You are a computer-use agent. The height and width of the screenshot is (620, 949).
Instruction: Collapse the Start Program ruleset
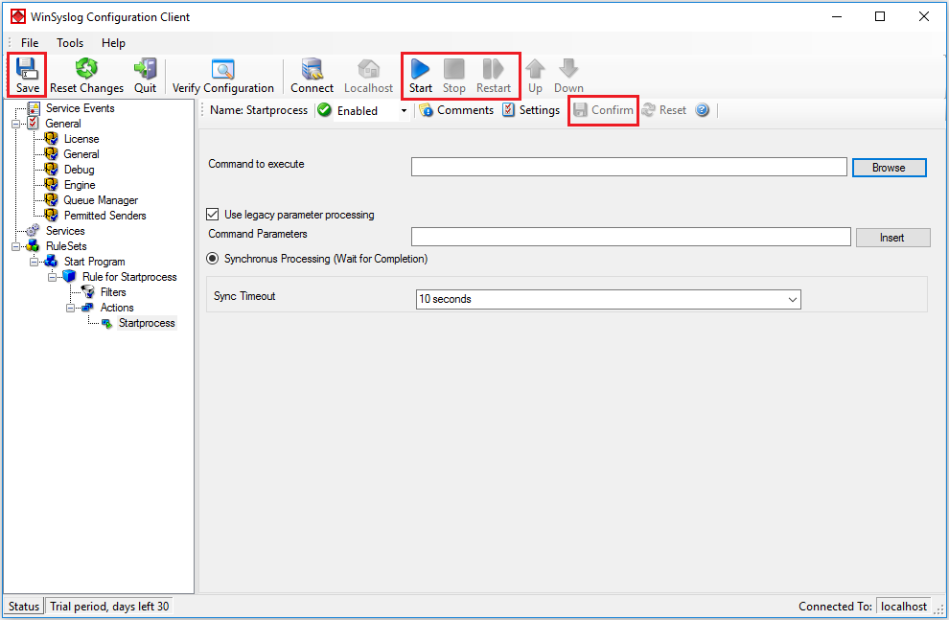point(34,262)
